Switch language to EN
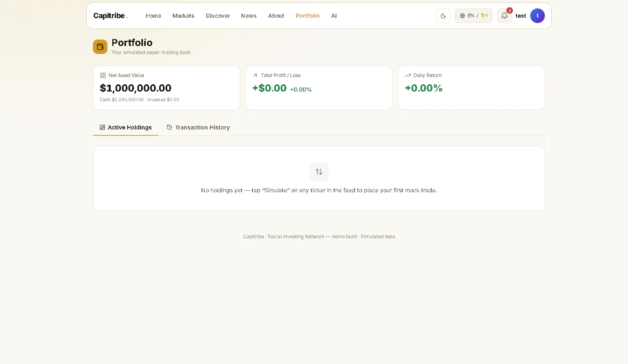628x364 pixels. (471, 16)
